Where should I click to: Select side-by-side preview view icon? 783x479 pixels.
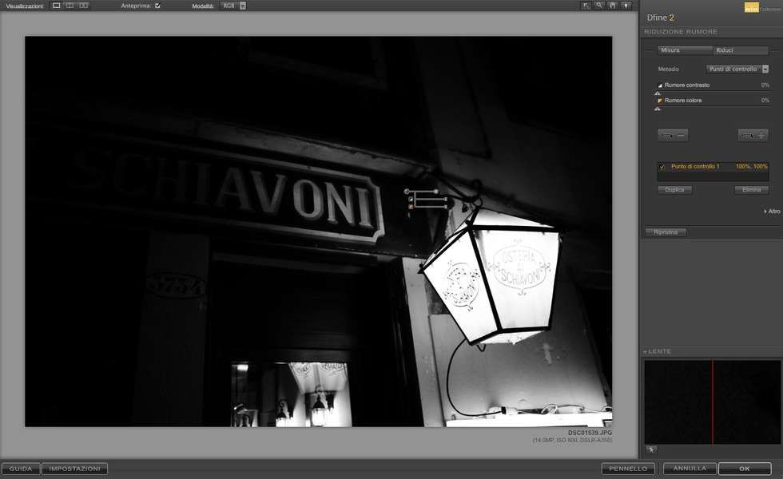(84, 6)
